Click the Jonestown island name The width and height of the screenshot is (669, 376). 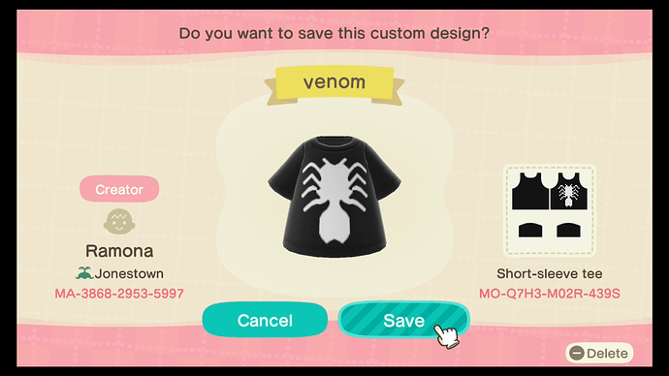point(129,273)
